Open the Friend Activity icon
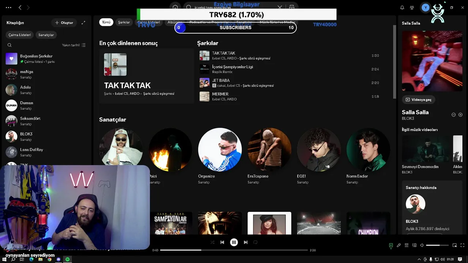The image size is (468, 263). (x=412, y=7)
